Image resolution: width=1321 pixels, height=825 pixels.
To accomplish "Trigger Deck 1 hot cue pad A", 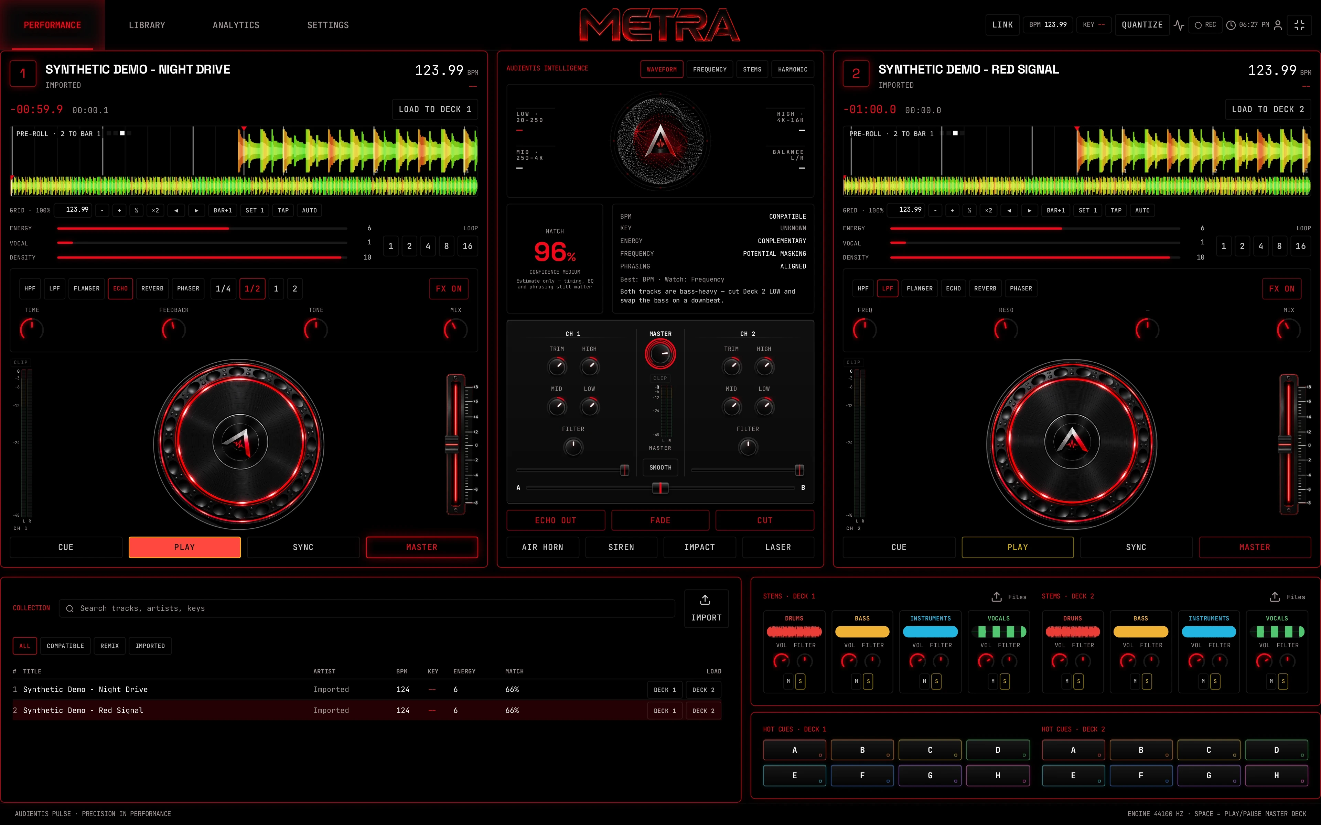I will (794, 750).
